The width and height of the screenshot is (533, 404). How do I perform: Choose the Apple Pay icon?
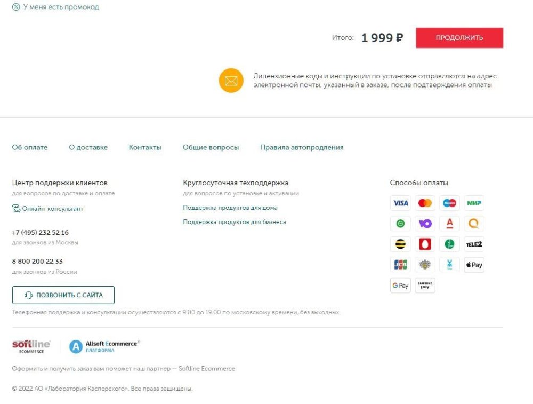pyautogui.click(x=474, y=265)
